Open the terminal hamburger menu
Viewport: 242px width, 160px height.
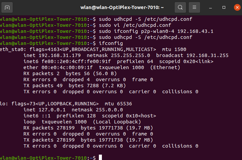[x=194, y=7]
